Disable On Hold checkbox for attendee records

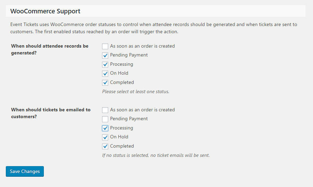[105, 73]
